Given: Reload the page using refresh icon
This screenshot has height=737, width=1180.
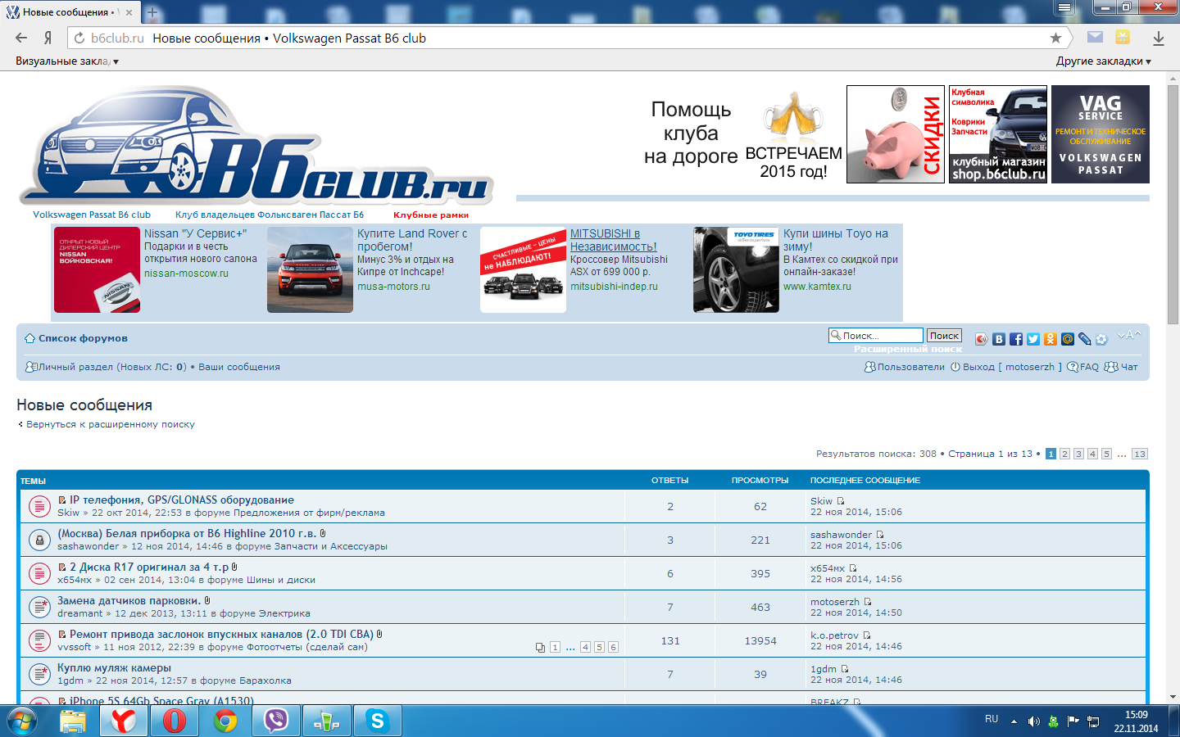Looking at the screenshot, I should [79, 38].
